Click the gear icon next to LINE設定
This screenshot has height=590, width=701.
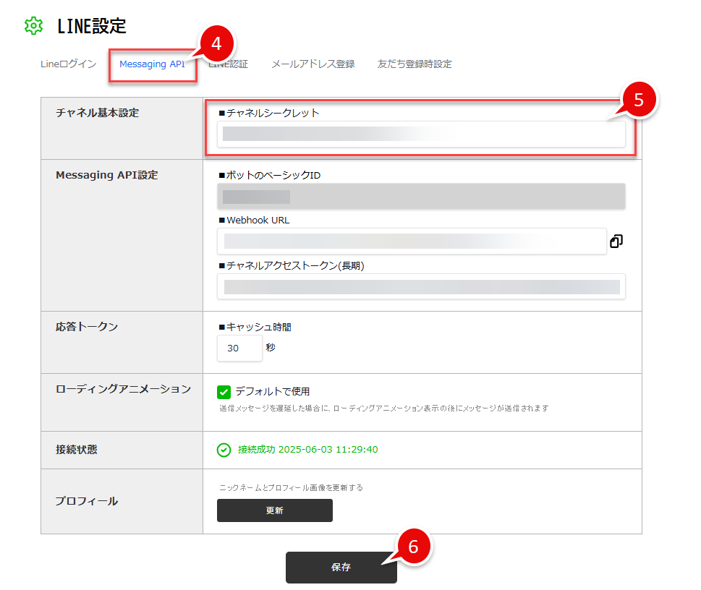point(33,26)
